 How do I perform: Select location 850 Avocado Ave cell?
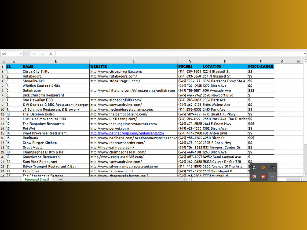pyautogui.click(x=225, y=90)
